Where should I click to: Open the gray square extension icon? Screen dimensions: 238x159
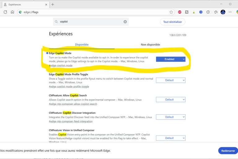pos(187,12)
